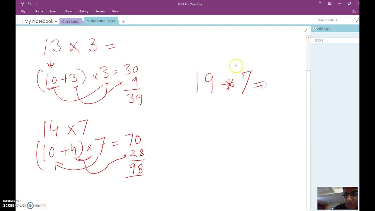The width and height of the screenshot is (375, 211).
Task: Restore down the OneNote window
Action: point(349,4)
